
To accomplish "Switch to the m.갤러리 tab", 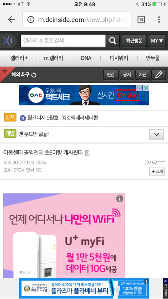I will [x=53, y=58].
